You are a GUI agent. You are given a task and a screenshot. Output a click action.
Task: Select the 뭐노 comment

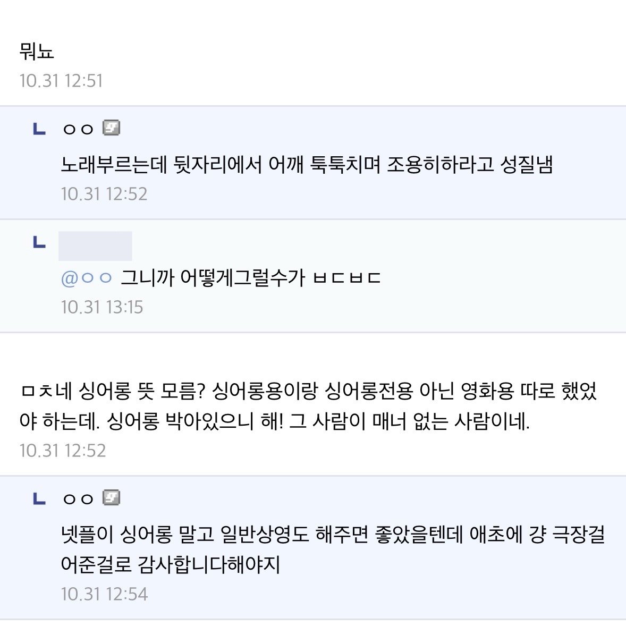coord(37,52)
